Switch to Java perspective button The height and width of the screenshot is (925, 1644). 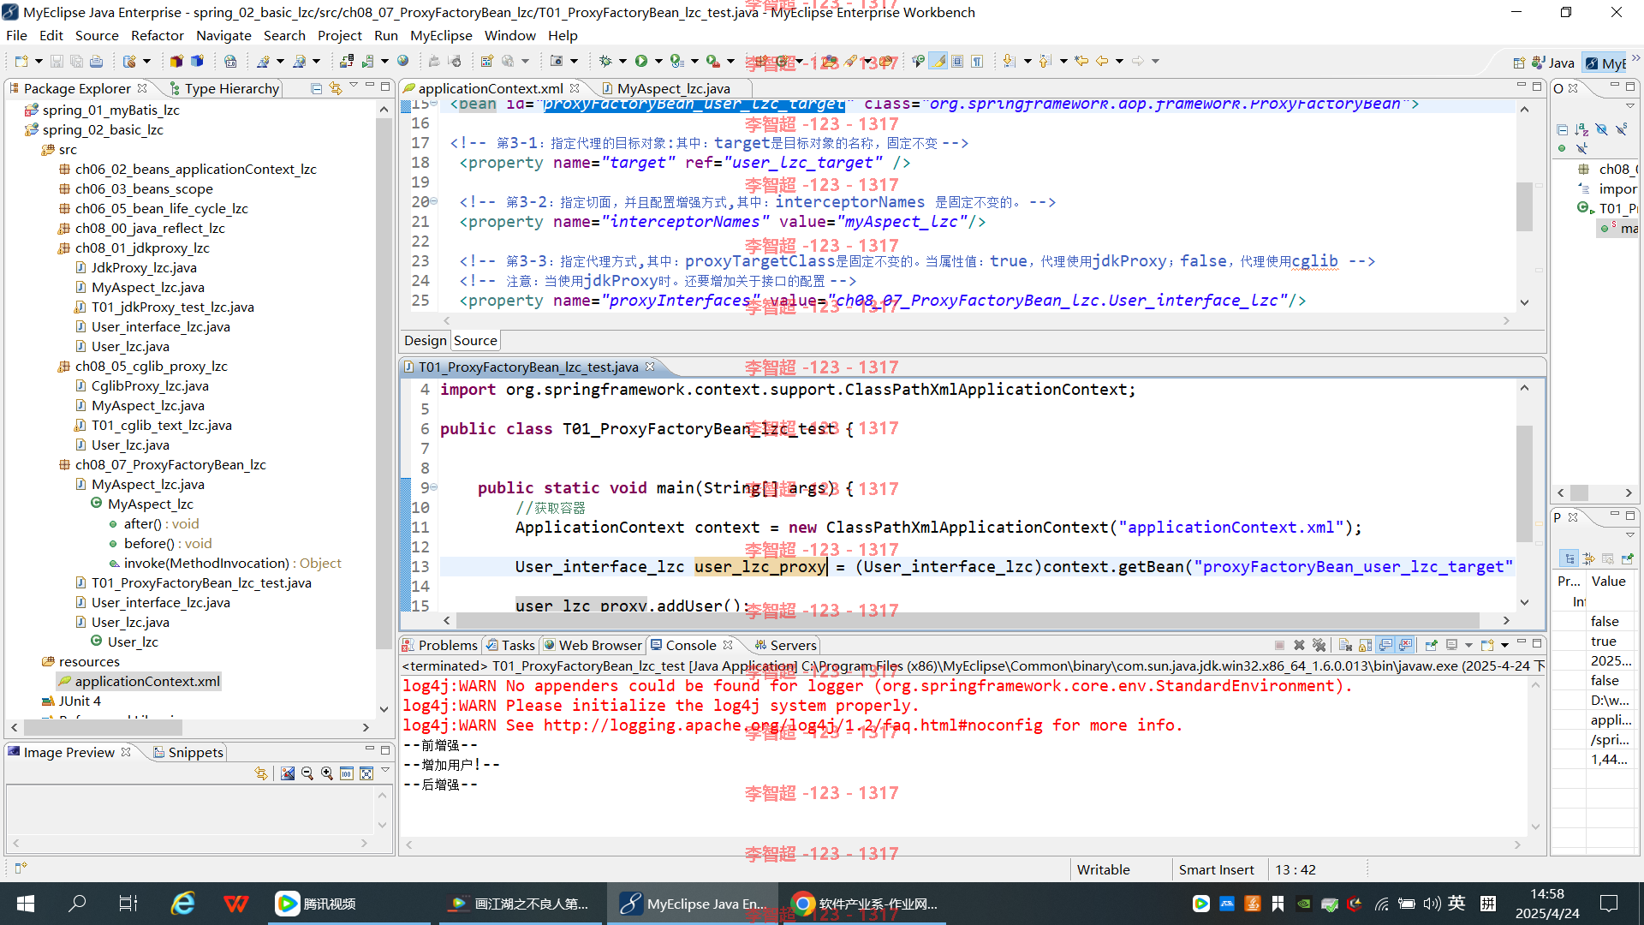click(1553, 63)
